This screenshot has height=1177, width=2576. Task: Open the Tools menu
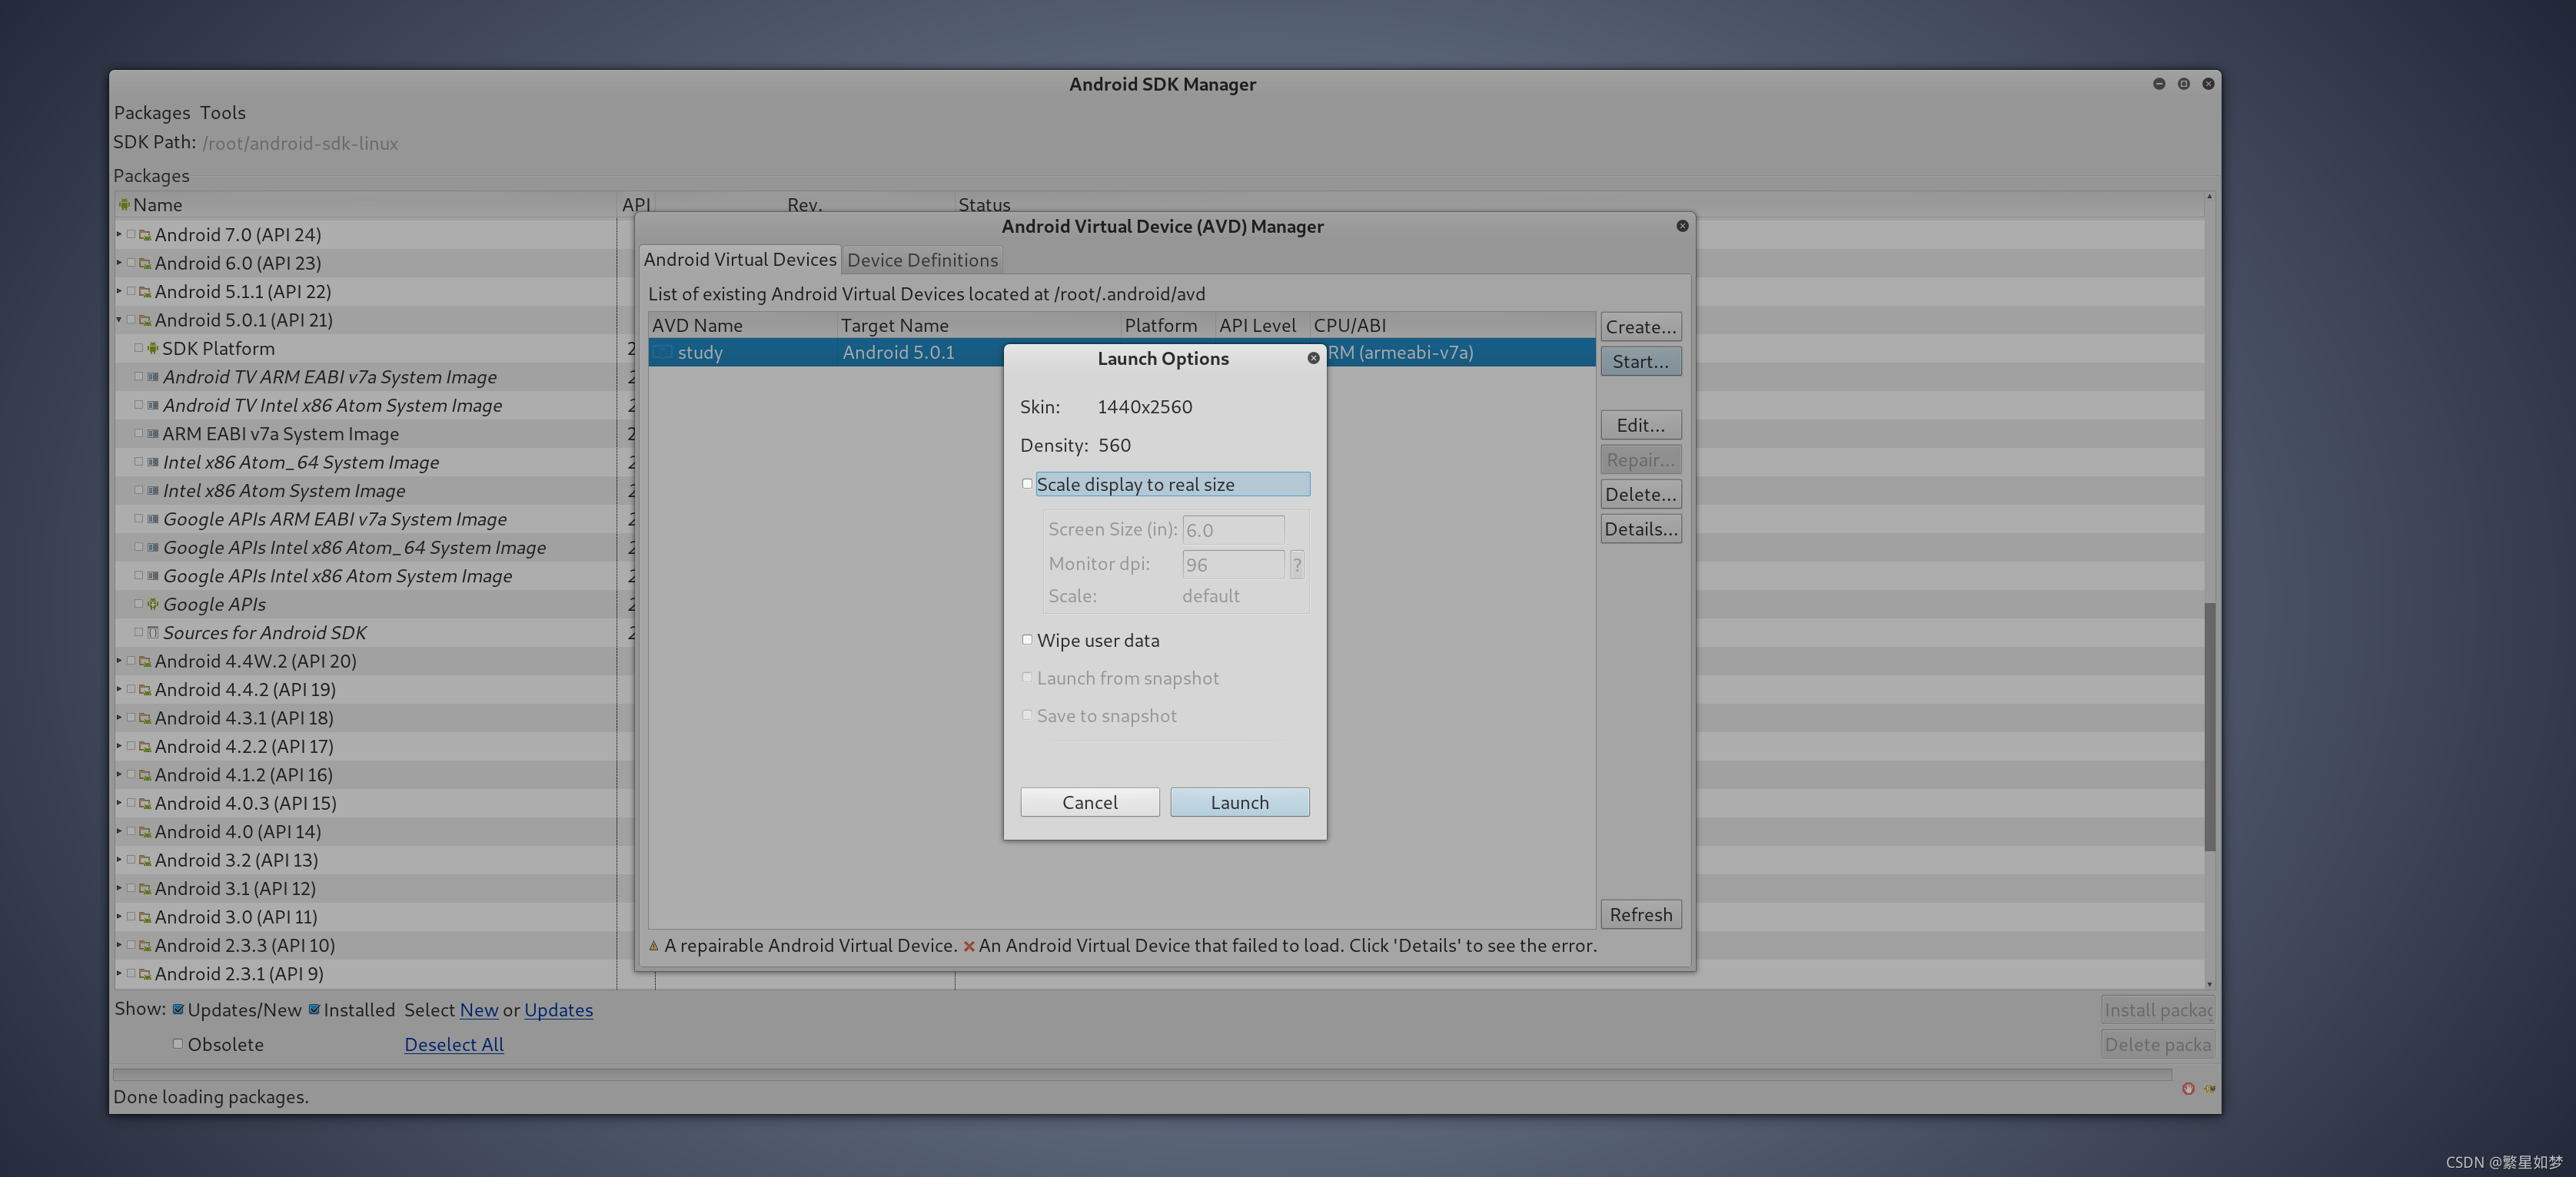coord(222,113)
